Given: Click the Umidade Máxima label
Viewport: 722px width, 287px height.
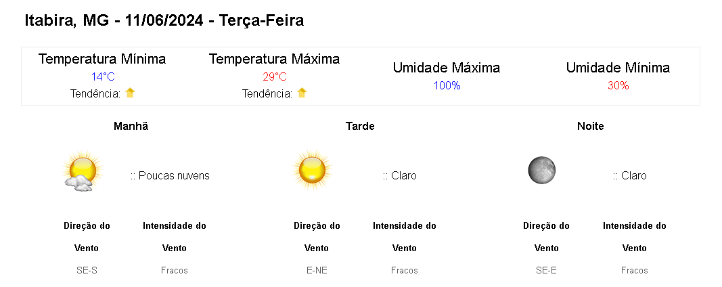Looking at the screenshot, I should tap(447, 68).
